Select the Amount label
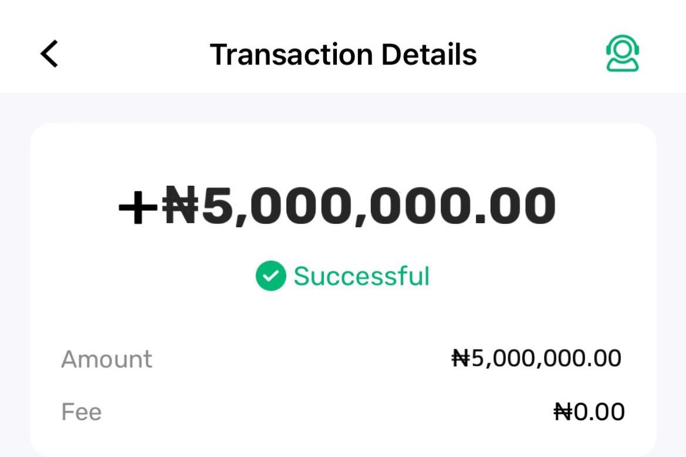The height and width of the screenshot is (457, 686). pyautogui.click(x=107, y=359)
